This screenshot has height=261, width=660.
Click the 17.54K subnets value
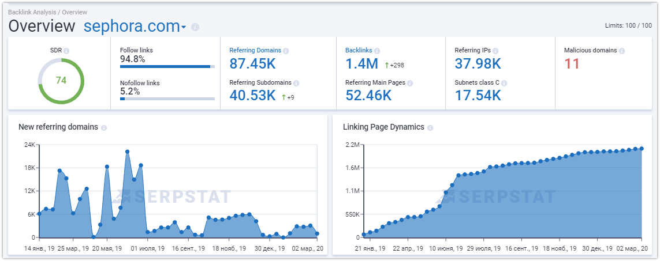click(x=478, y=96)
